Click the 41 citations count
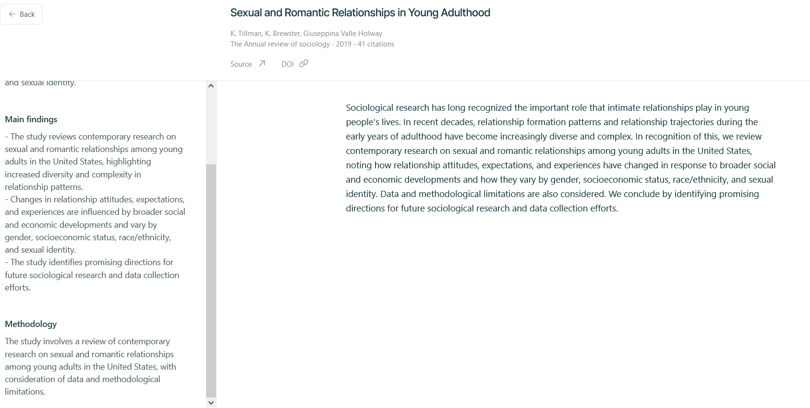The height and width of the screenshot is (408, 810). point(375,44)
